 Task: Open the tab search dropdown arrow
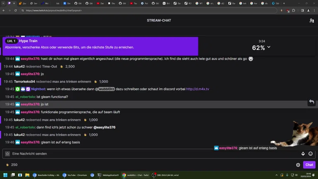pyautogui.click(x=3, y=3)
